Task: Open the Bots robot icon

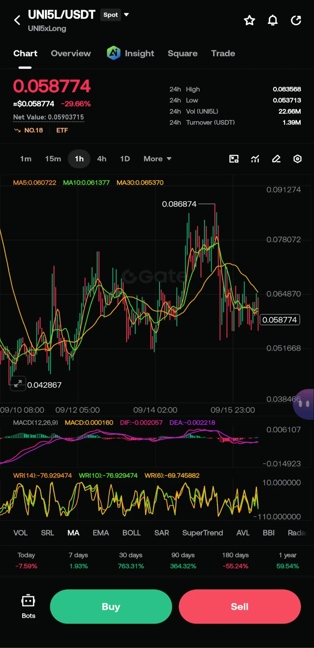Action: pos(28,601)
